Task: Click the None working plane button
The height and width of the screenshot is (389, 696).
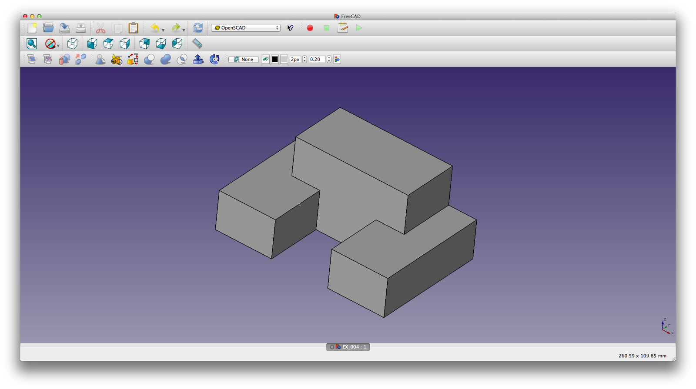Action: (x=244, y=59)
